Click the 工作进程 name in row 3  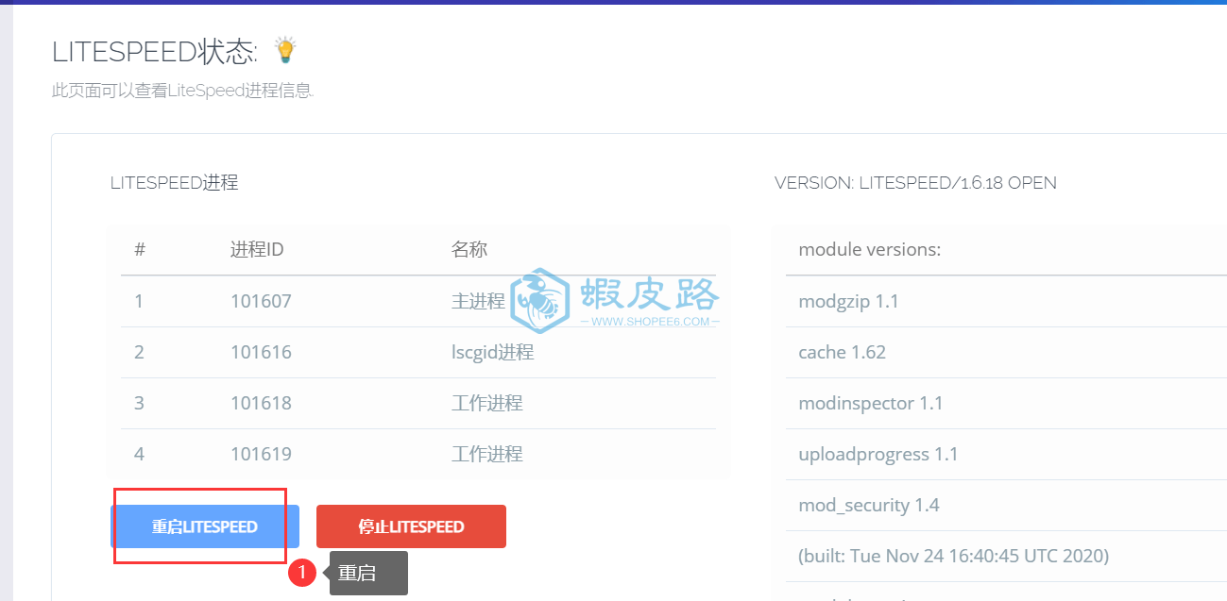[487, 403]
